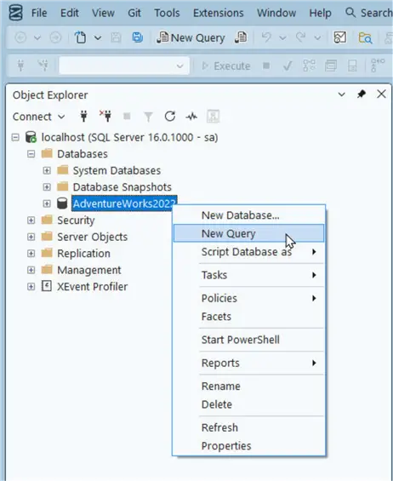Screen dimensions: 393x481
Task: Open the Reports submenu
Action: click(x=248, y=363)
